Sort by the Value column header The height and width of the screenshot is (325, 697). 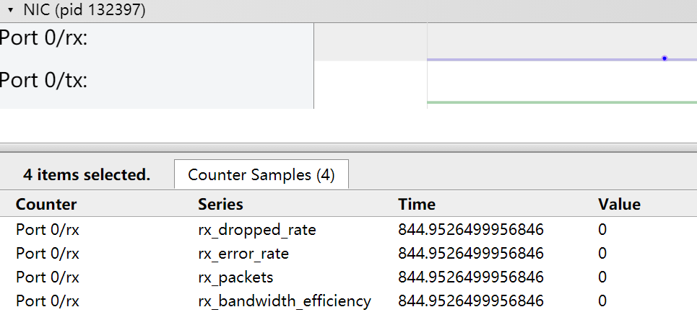coord(619,205)
